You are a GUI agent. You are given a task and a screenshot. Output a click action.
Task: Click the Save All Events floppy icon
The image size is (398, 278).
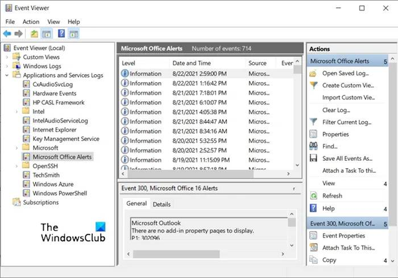tap(314, 158)
